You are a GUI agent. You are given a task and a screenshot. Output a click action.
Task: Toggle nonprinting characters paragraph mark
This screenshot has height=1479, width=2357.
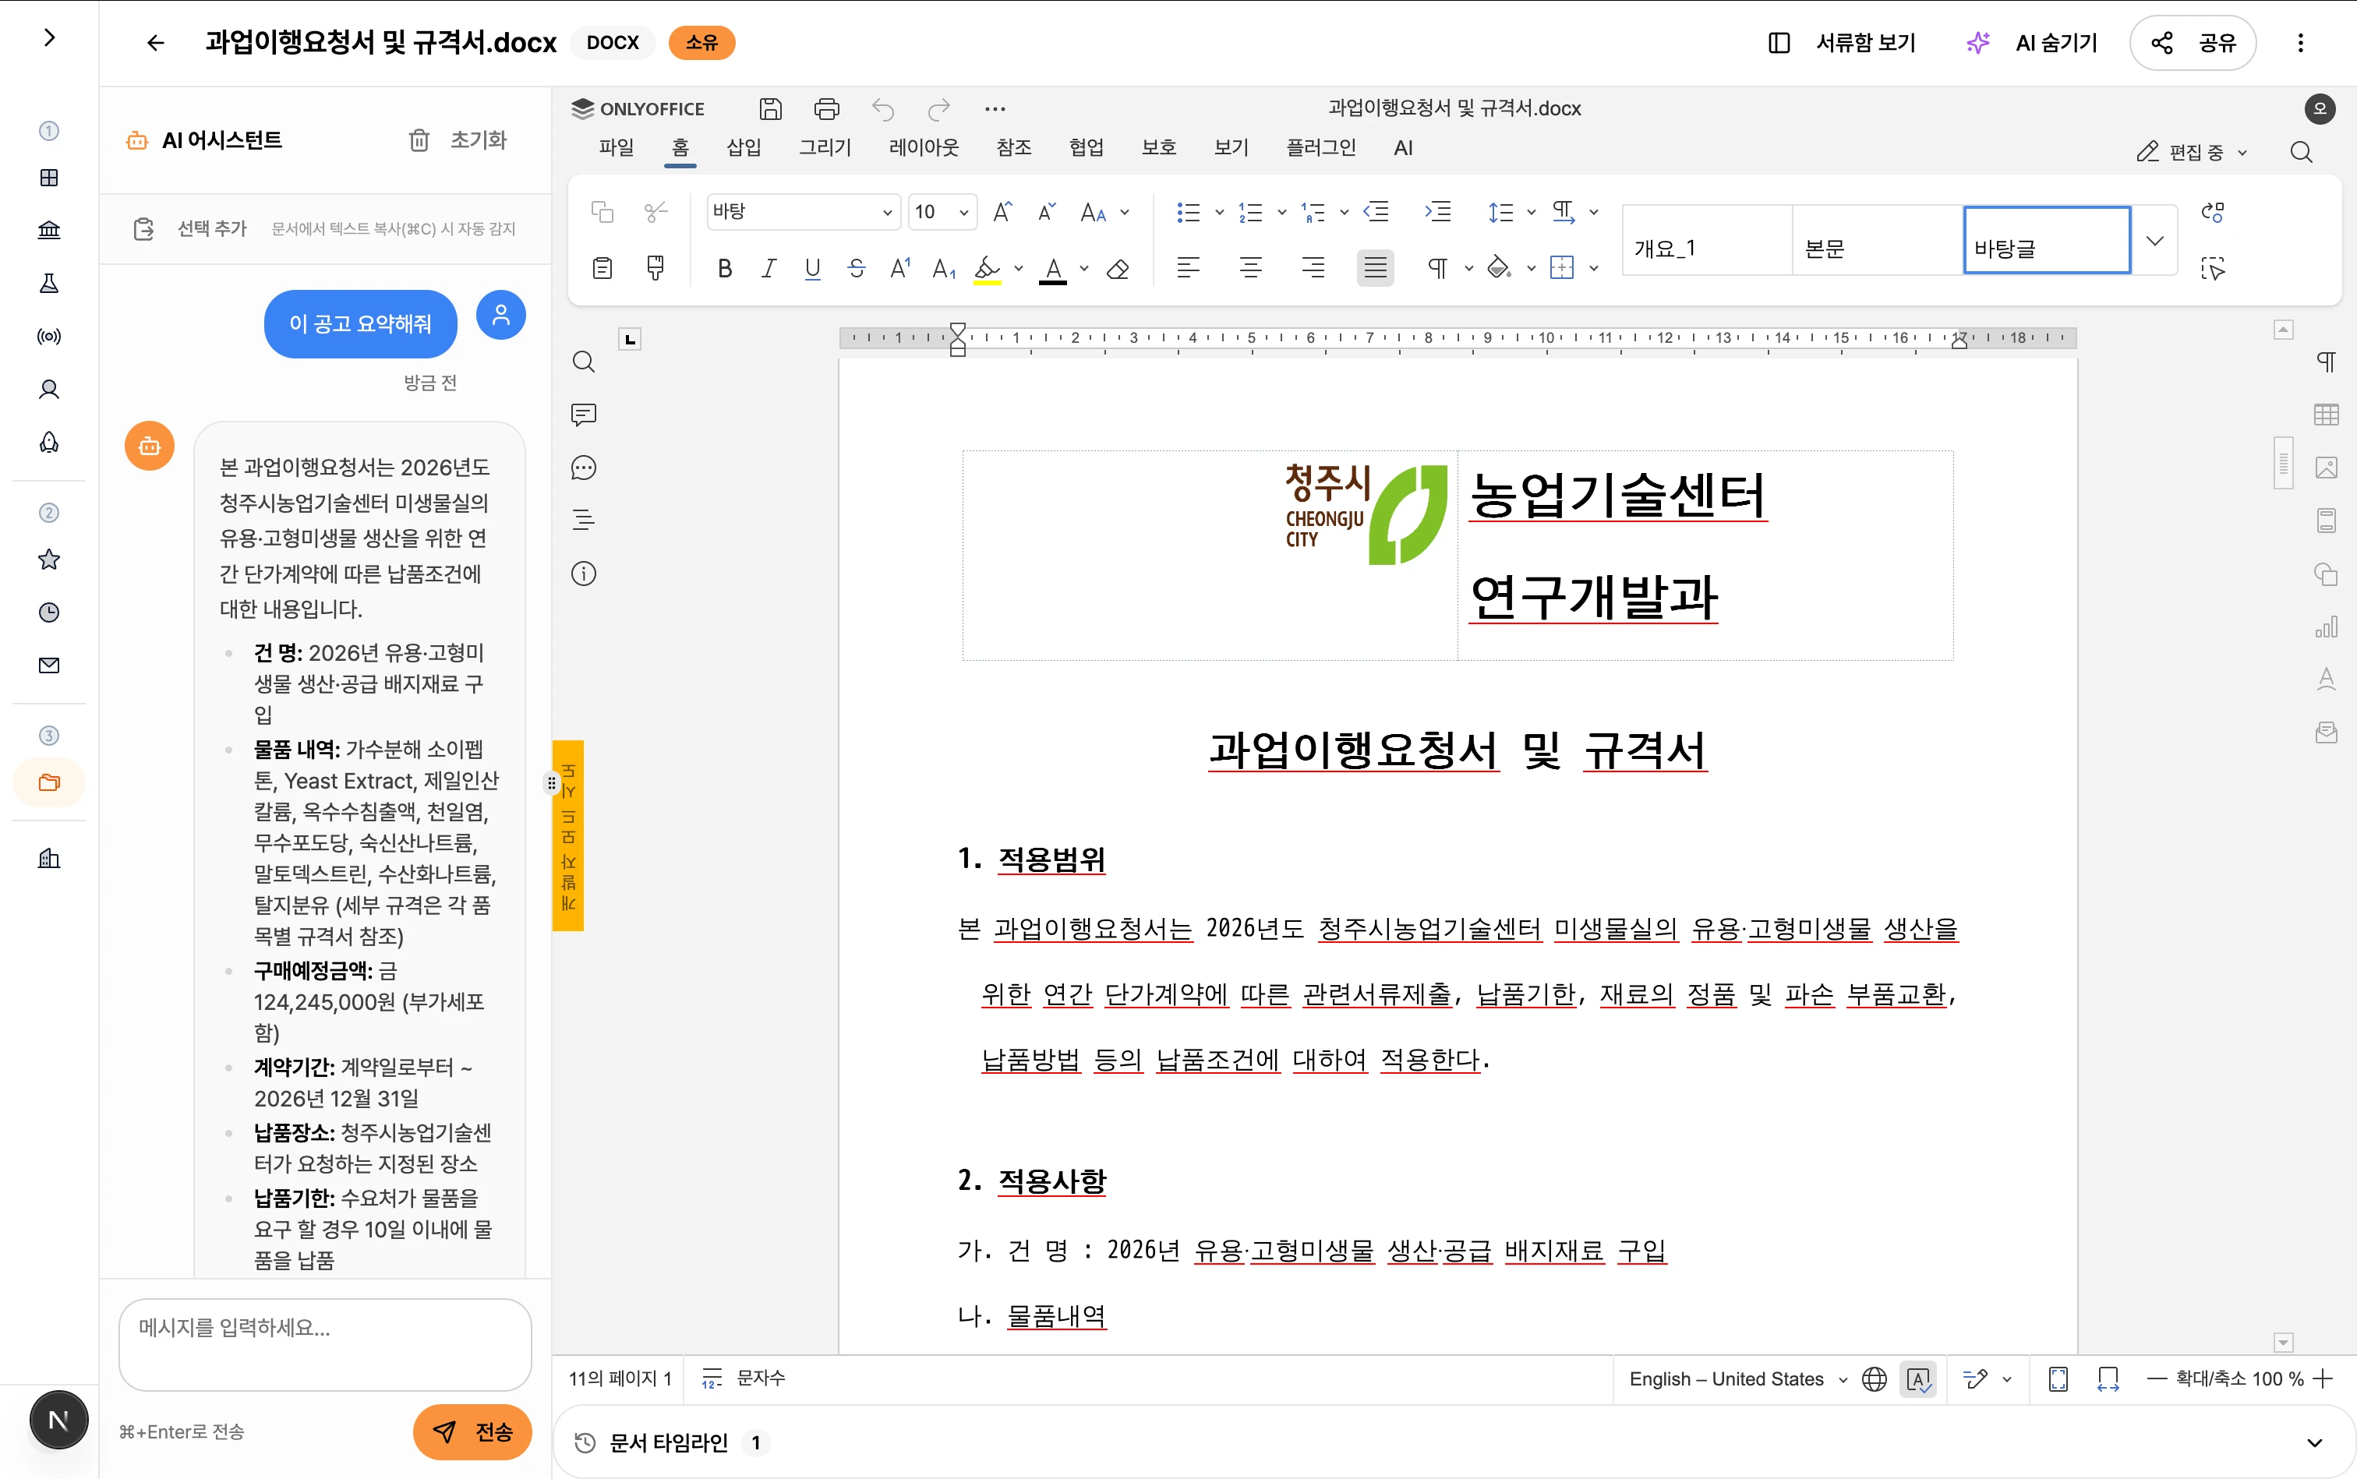pos(1436,268)
